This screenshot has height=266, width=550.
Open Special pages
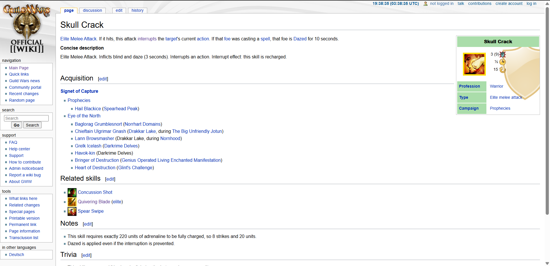coord(22,212)
